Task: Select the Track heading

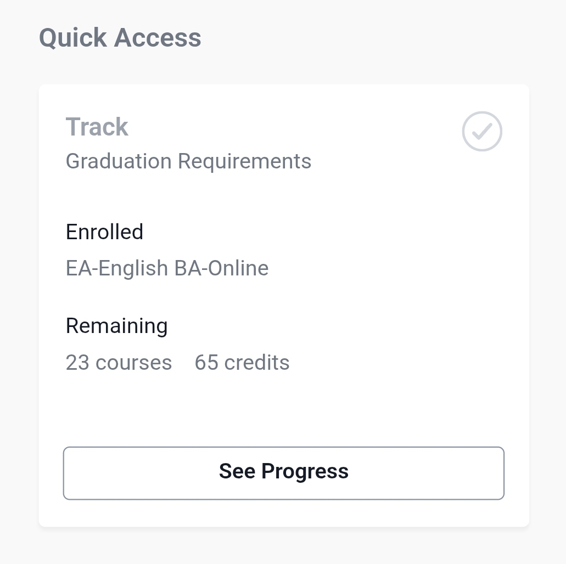Action: point(97,127)
